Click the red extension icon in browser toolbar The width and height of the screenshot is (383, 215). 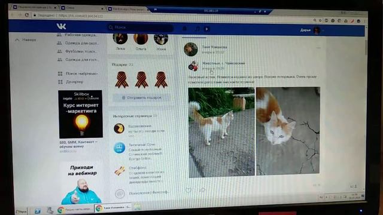(352, 21)
